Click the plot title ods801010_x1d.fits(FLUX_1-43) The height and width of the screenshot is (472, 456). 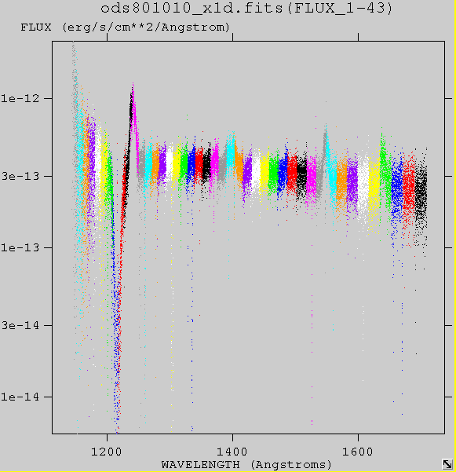pyautogui.click(x=246, y=8)
